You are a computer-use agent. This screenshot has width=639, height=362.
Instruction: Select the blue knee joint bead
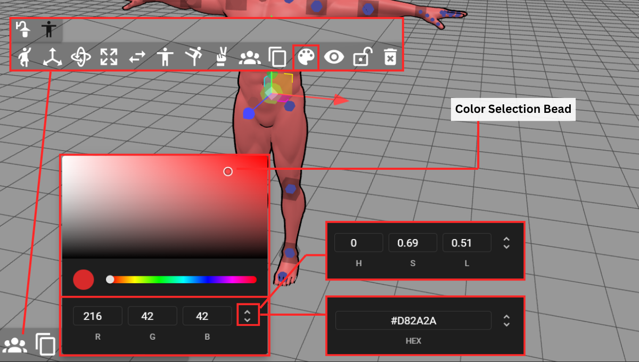290,188
